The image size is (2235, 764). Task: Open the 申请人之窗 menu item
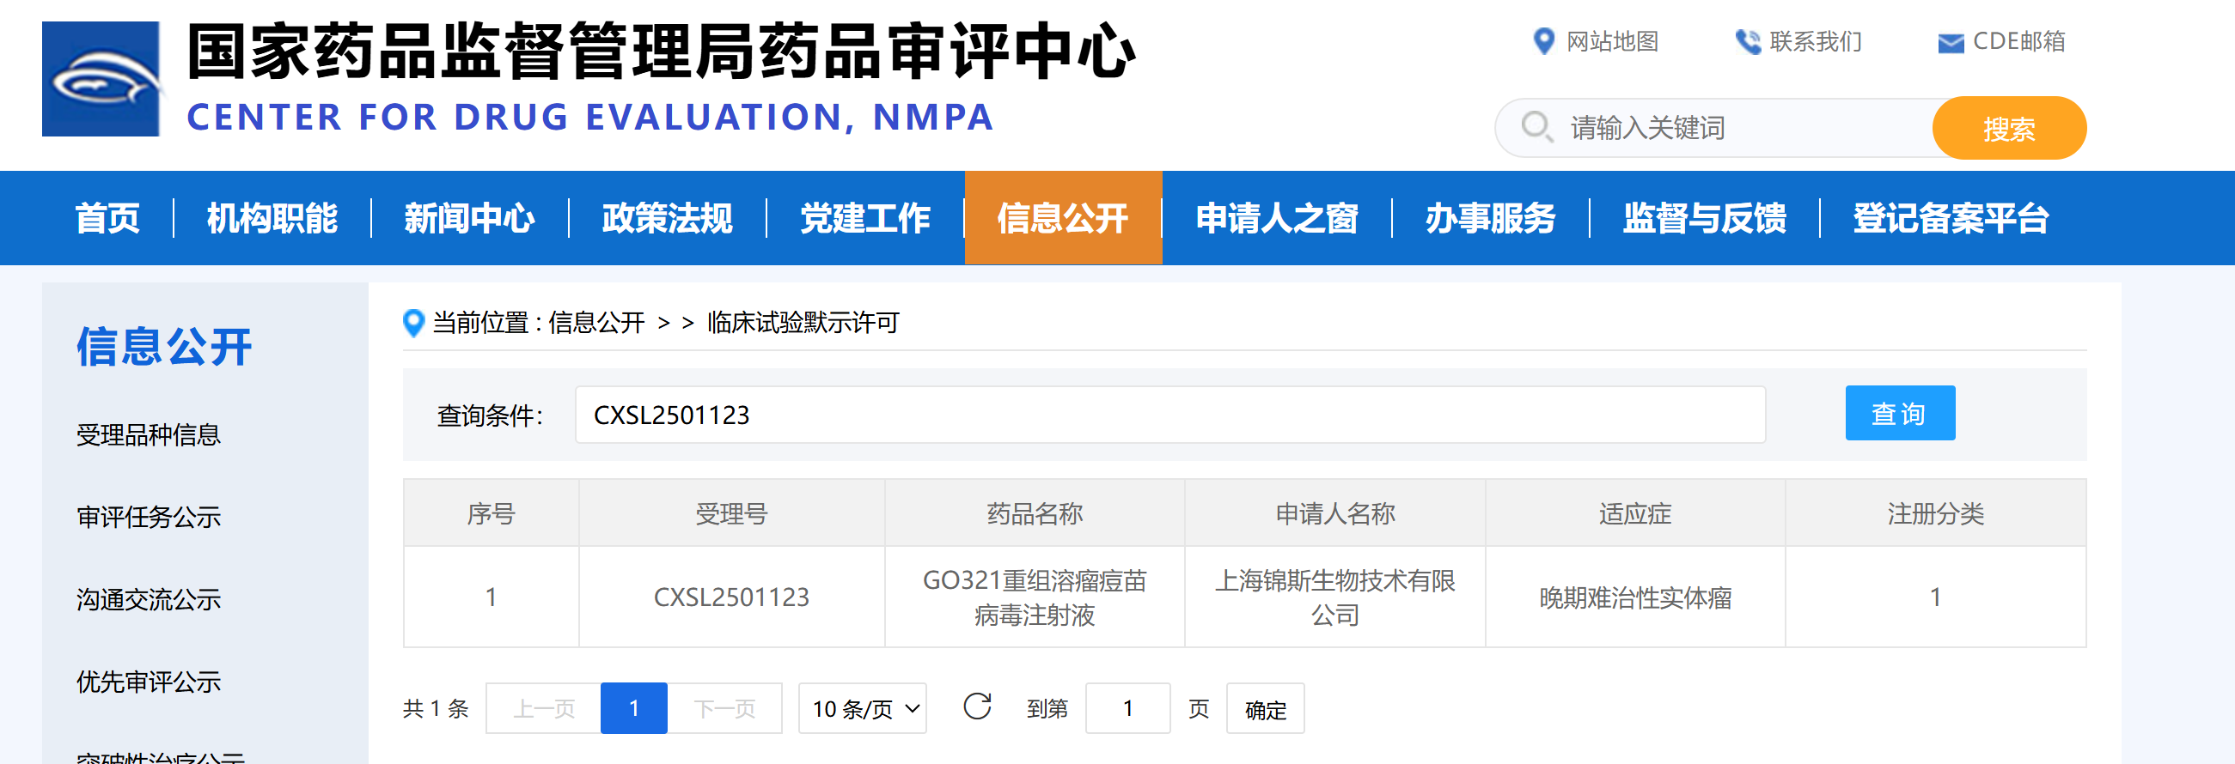point(1275,218)
